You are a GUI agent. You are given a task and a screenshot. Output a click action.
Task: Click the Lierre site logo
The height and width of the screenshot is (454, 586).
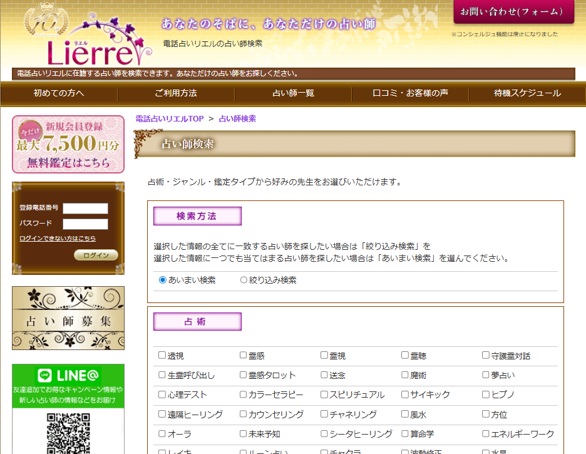point(88,38)
